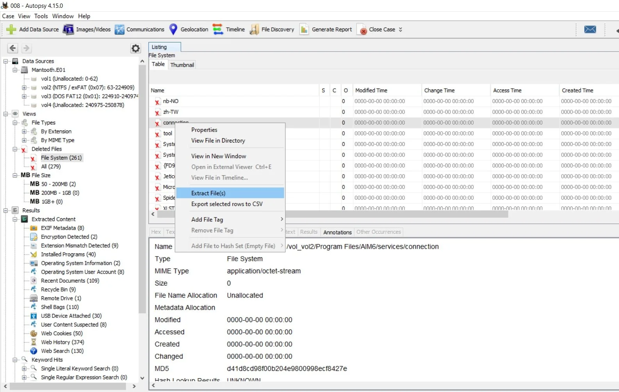The width and height of the screenshot is (619, 392).
Task: Open the Add File Tag submenu
Action: point(230,220)
